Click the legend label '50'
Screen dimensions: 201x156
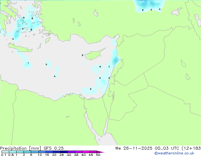98,155
